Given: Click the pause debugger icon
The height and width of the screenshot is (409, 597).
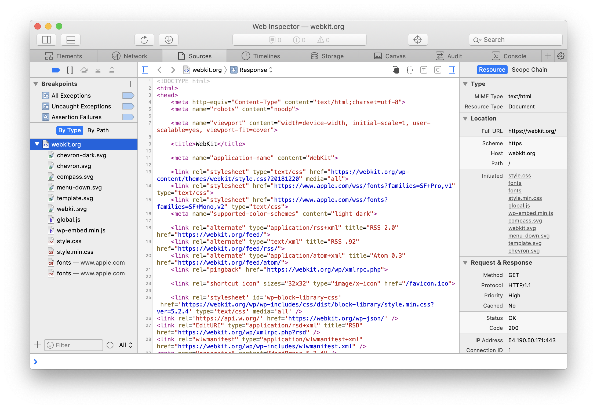Looking at the screenshot, I should (70, 70).
